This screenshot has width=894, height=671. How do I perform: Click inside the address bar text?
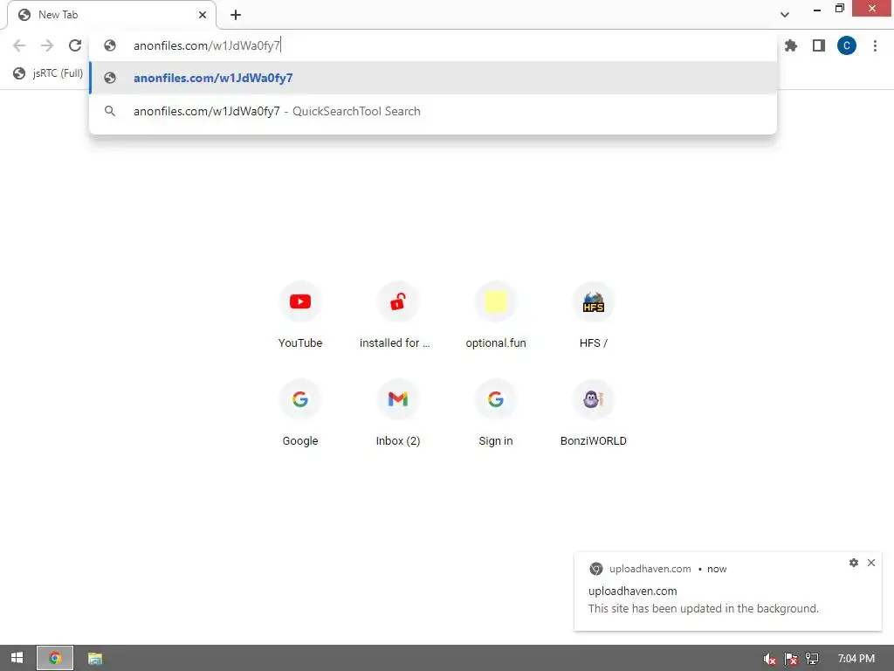pos(206,45)
